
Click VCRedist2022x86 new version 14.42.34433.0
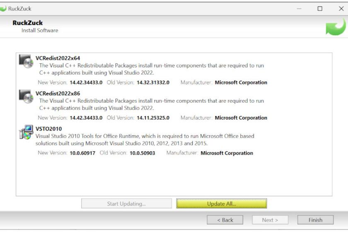[x=86, y=118]
